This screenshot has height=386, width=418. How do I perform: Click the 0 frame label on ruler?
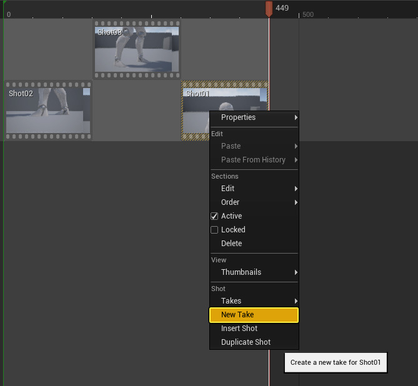click(x=8, y=14)
